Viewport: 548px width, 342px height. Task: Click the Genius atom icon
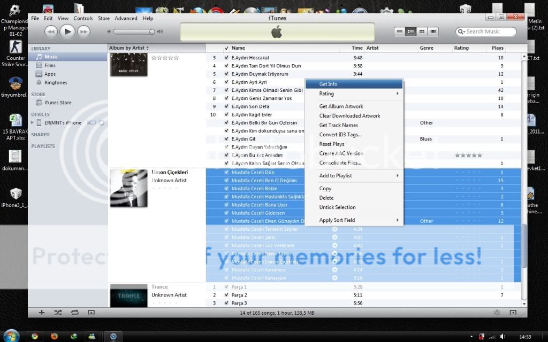pos(497,313)
